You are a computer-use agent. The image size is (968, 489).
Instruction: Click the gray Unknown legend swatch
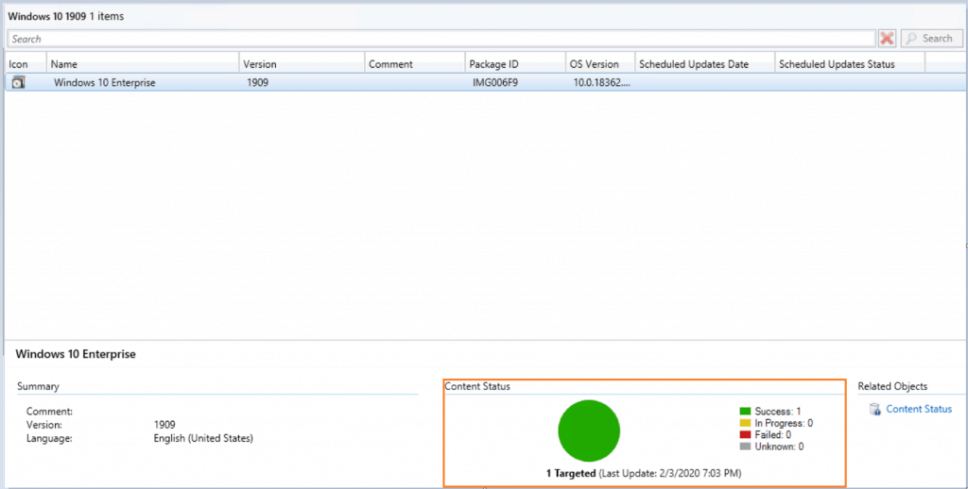[745, 447]
